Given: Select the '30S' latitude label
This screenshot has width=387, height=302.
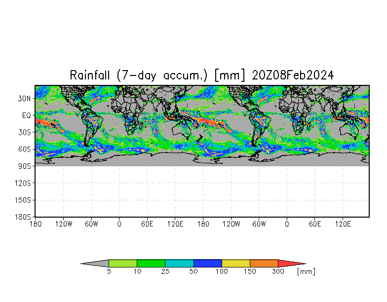Looking at the screenshot, I should point(25,132).
